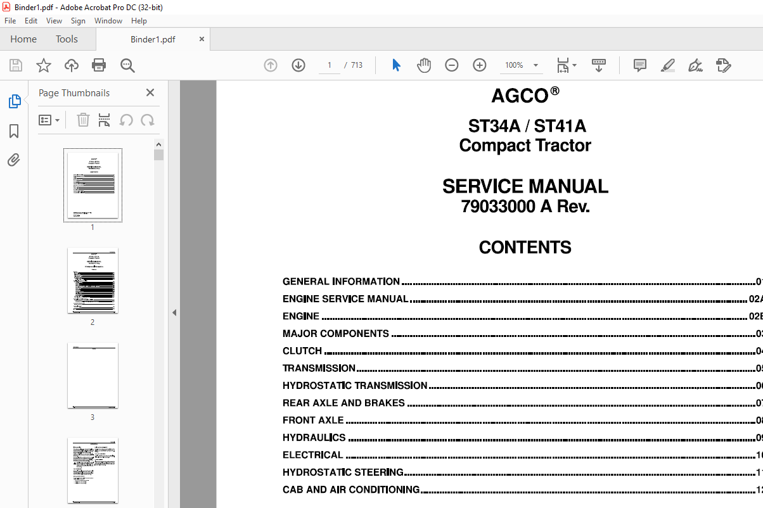Click the page break print icon in thumbnails
Screen dimensions: 763x508
tap(105, 120)
